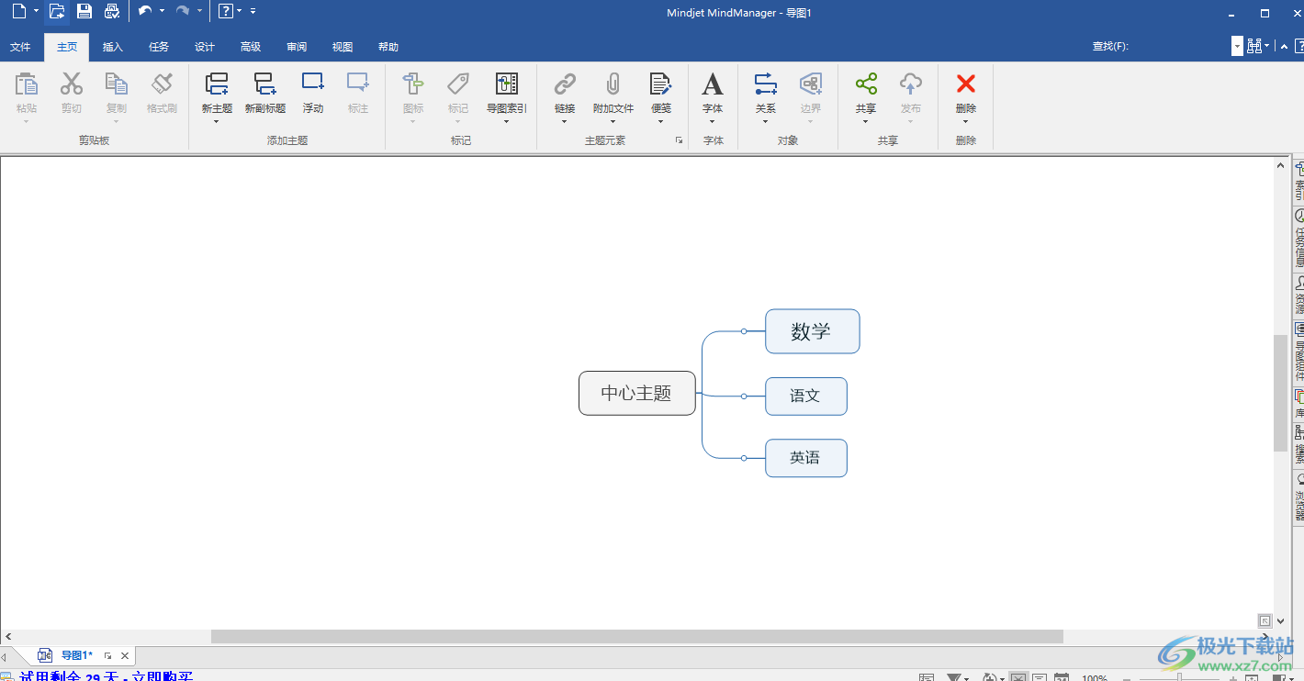The width and height of the screenshot is (1304, 681).
Task: Click the 关系 (Relationship) icon
Action: (766, 84)
